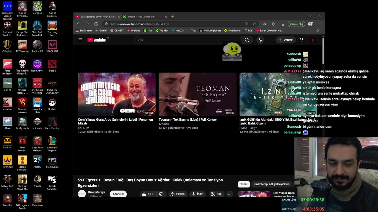Launch Age of Mythology desktop icon

click(x=22, y=9)
